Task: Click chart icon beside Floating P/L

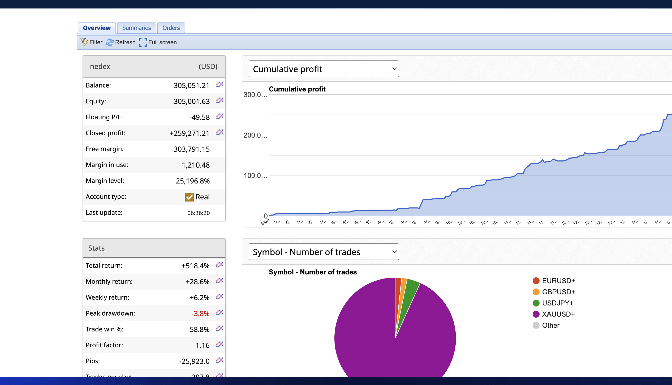Action: 219,116
